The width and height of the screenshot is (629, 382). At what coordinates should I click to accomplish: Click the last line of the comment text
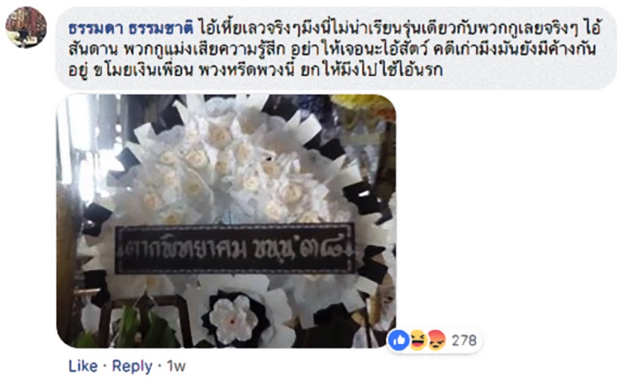(255, 70)
